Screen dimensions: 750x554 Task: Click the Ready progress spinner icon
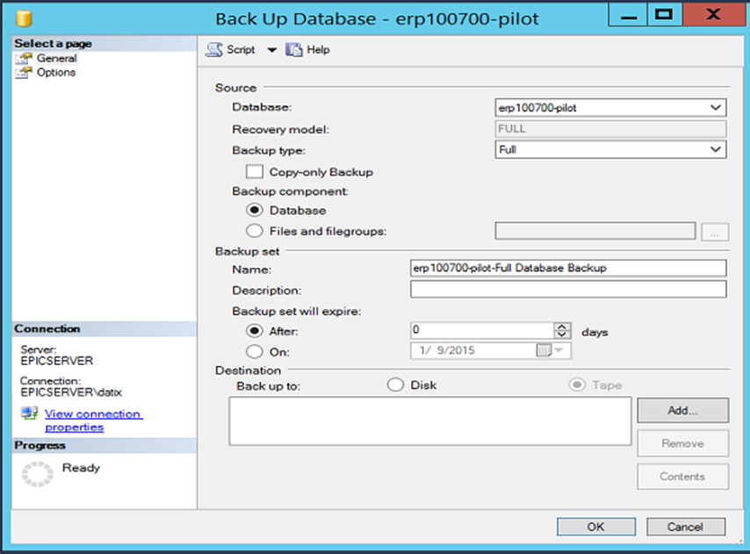tap(36, 473)
